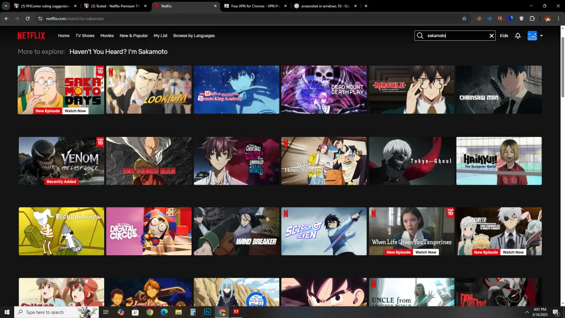Image resolution: width=565 pixels, height=318 pixels.
Task: Open New & Popular section
Action: click(x=134, y=36)
